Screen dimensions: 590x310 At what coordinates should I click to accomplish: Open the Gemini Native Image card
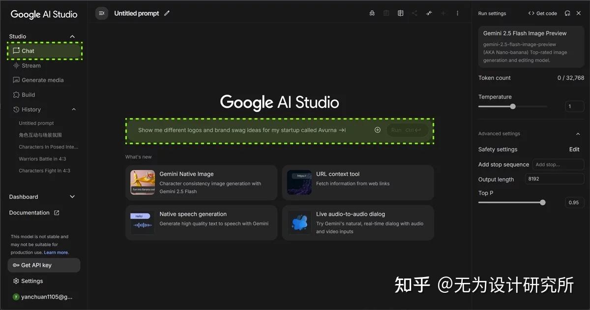pos(202,183)
